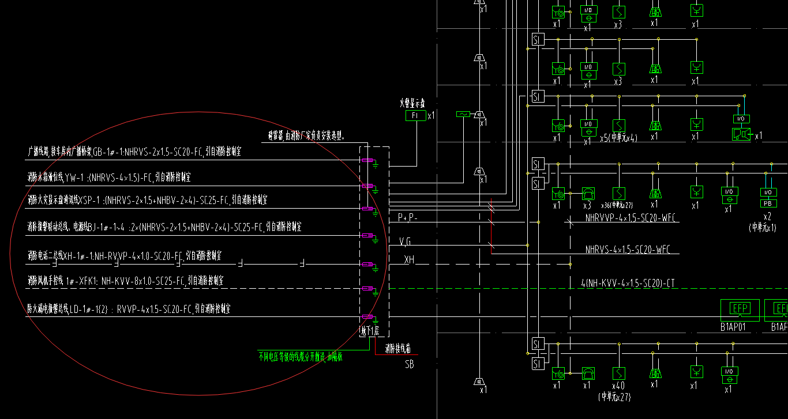Select the XH label on dashed line

(409, 260)
